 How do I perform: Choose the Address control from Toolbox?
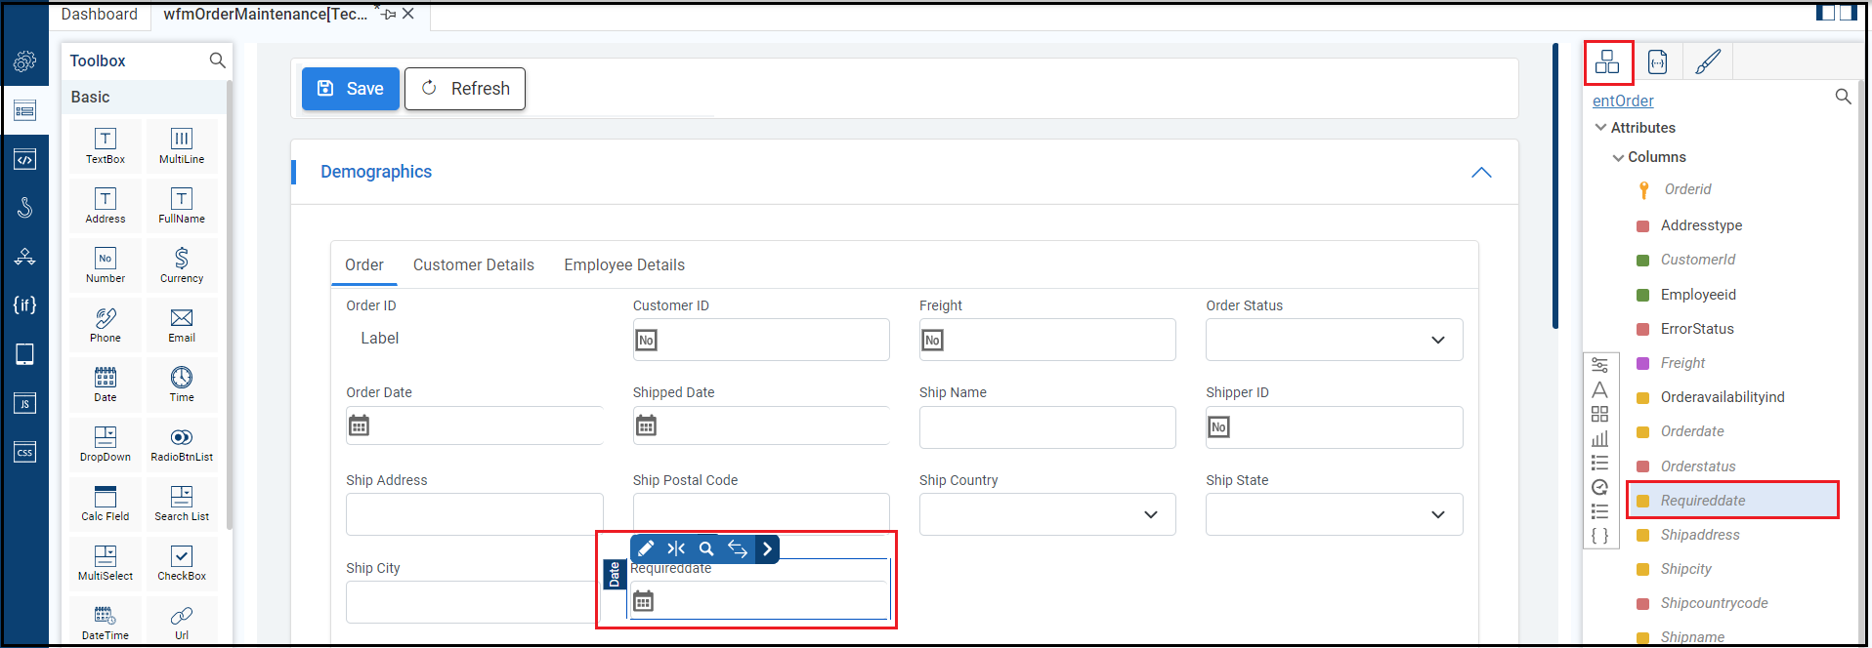point(105,205)
